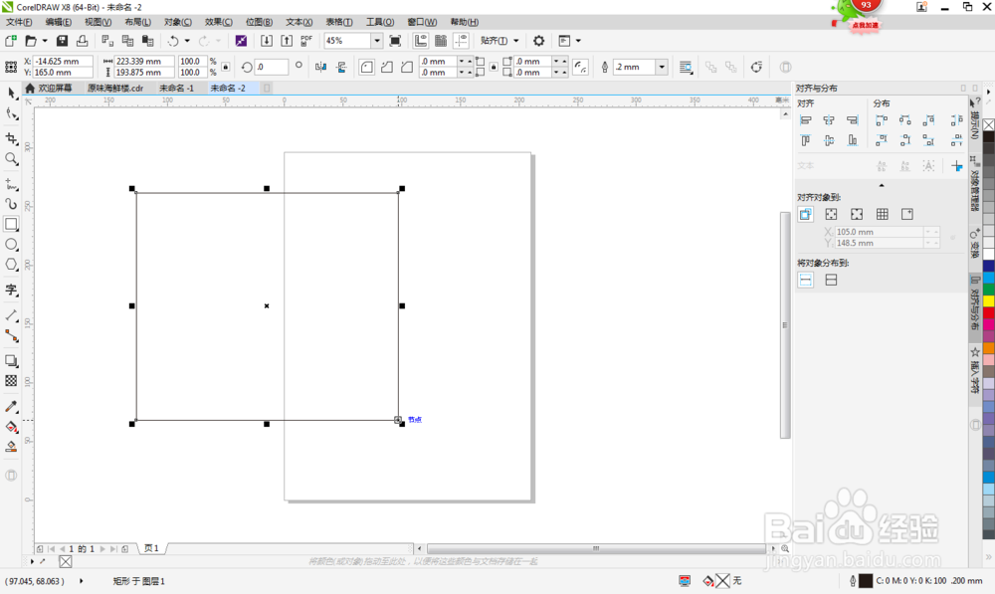995x594 pixels.
Task: Mirror the object horizontally
Action: tap(321, 67)
